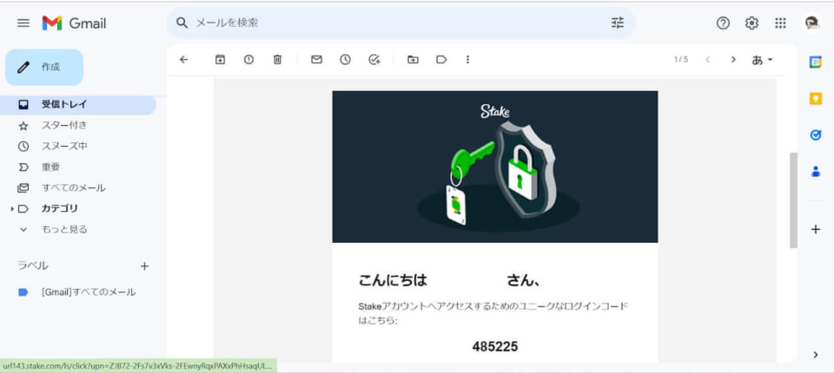Report this email as spam
This screenshot has height=373, width=834.
coord(249,60)
